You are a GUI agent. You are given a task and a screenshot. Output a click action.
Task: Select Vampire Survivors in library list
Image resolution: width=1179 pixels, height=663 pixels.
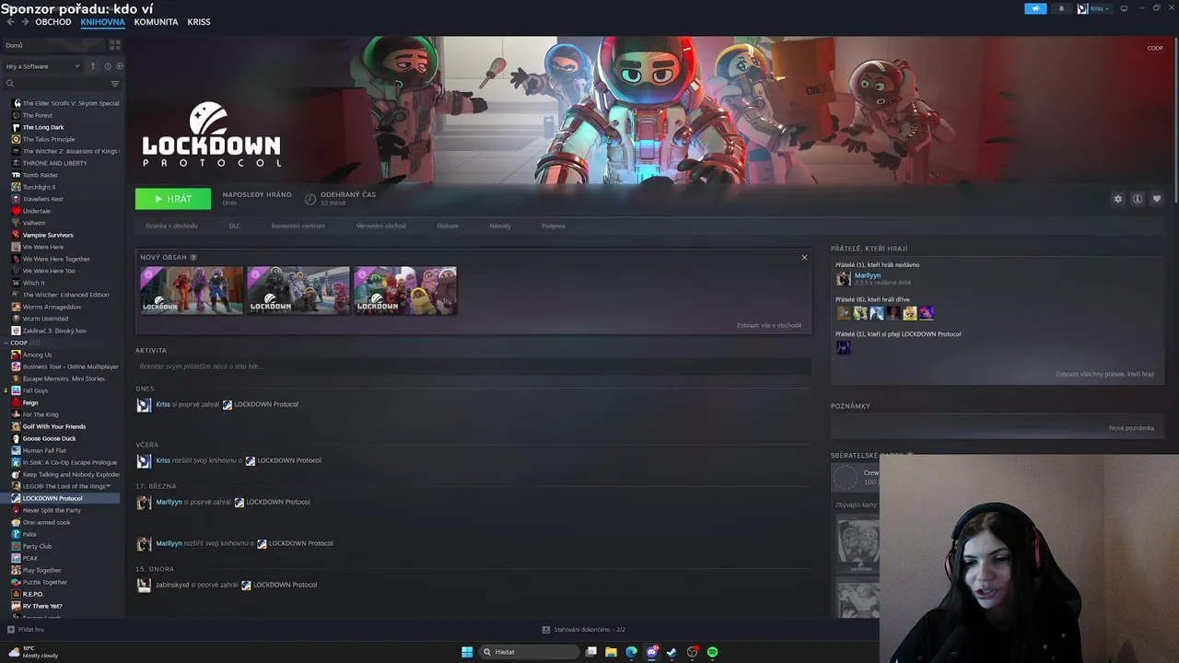click(x=48, y=235)
